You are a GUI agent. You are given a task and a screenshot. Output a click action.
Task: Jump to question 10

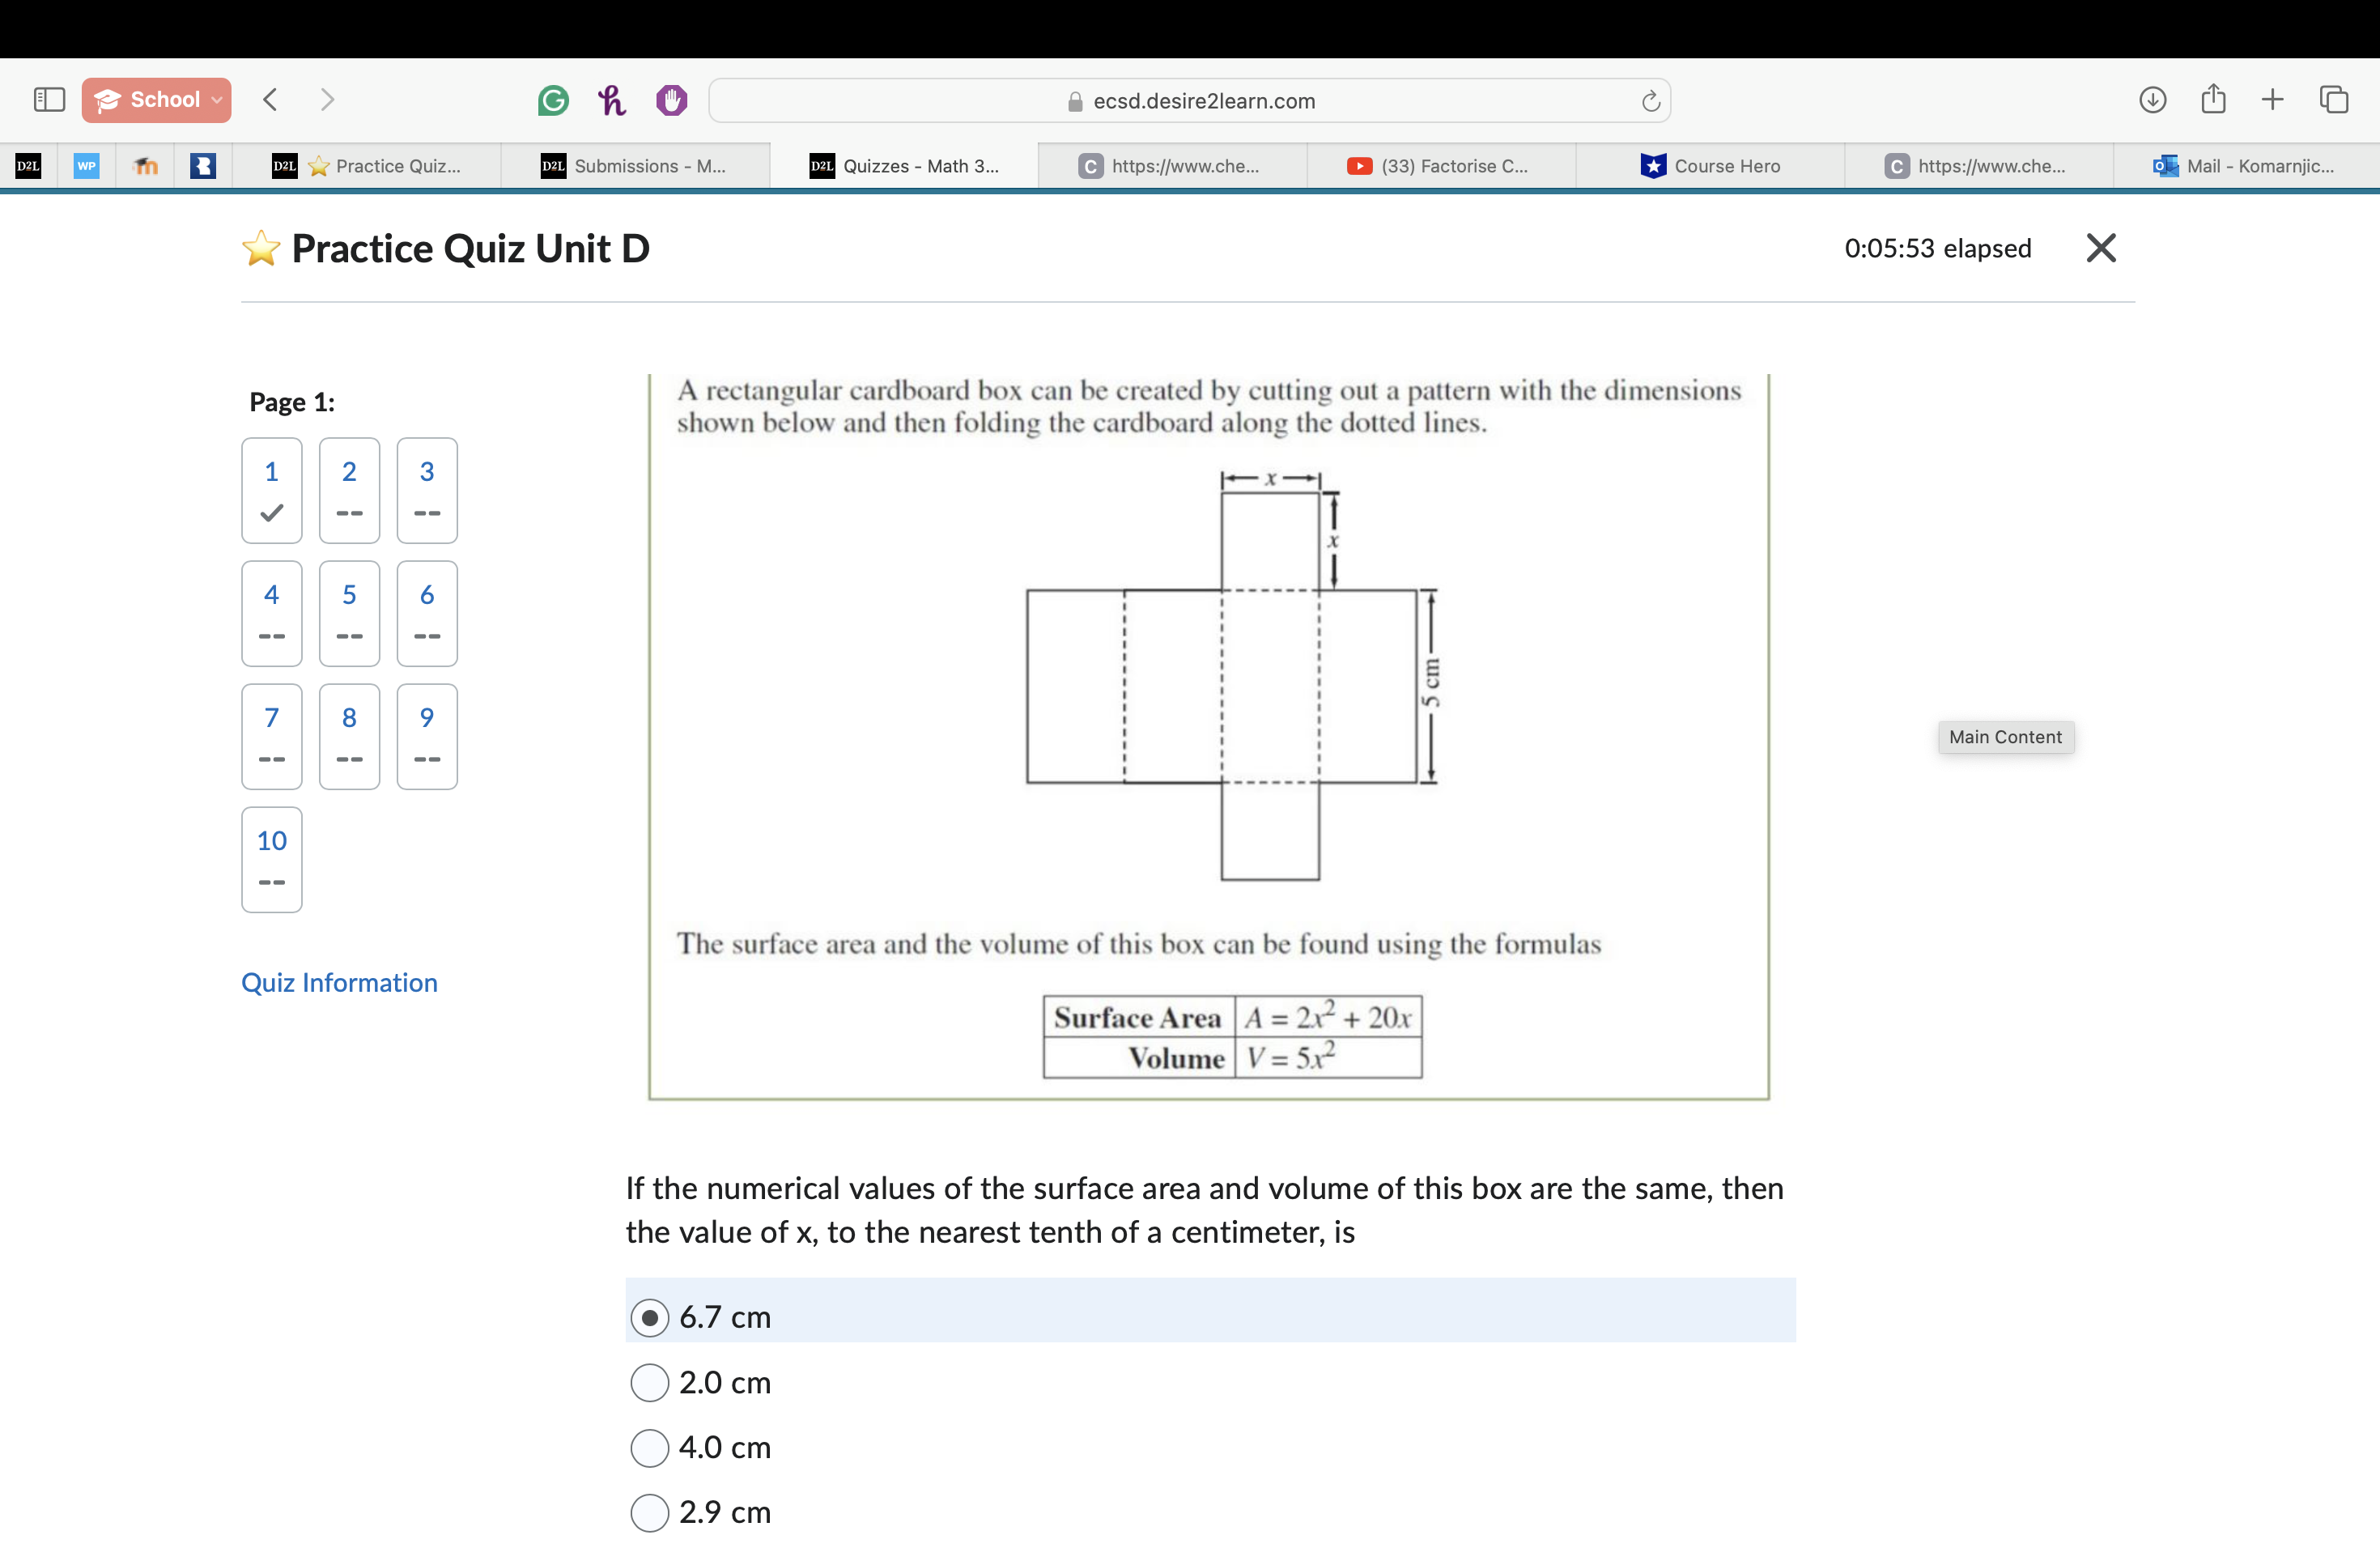click(271, 859)
